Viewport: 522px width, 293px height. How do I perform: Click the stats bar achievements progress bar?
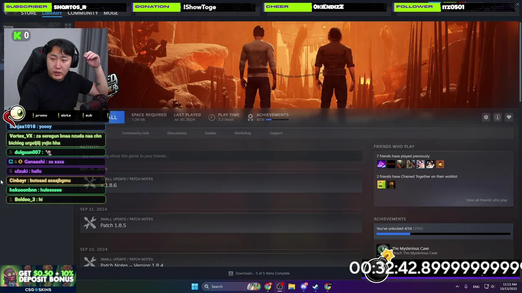click(x=277, y=120)
